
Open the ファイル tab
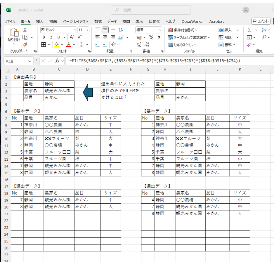[x=10, y=22]
